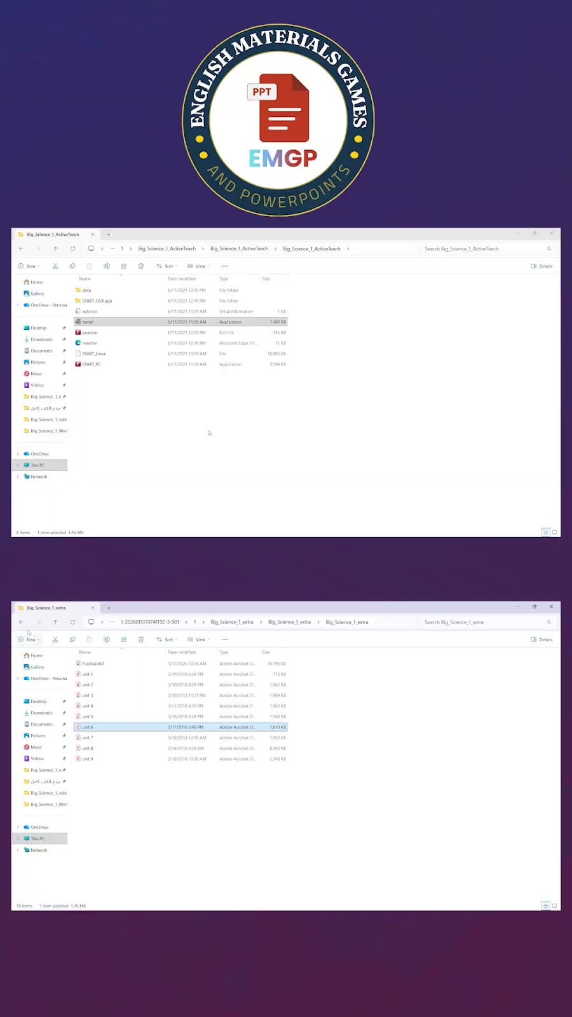Open New dropdown in ActiveTeach window
This screenshot has width=572, height=1017.
(x=29, y=266)
